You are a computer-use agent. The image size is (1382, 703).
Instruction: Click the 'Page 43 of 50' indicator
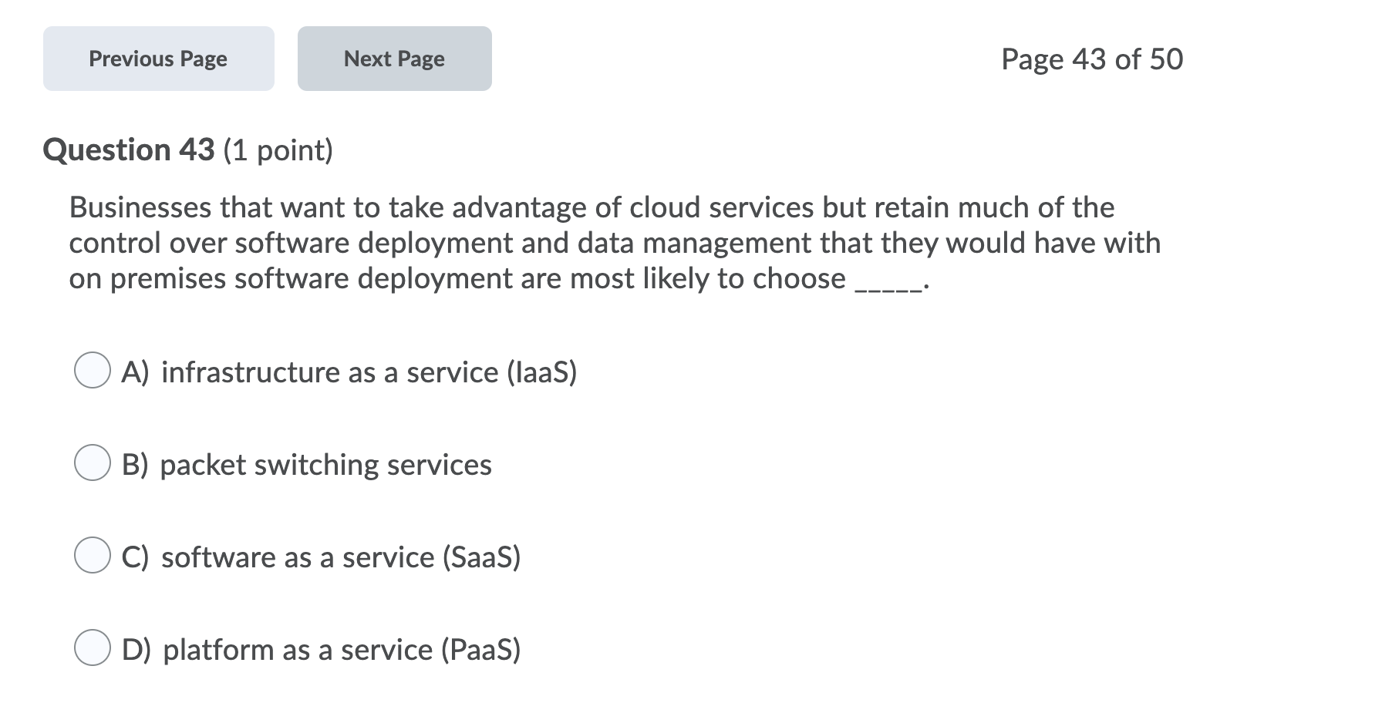click(1092, 59)
